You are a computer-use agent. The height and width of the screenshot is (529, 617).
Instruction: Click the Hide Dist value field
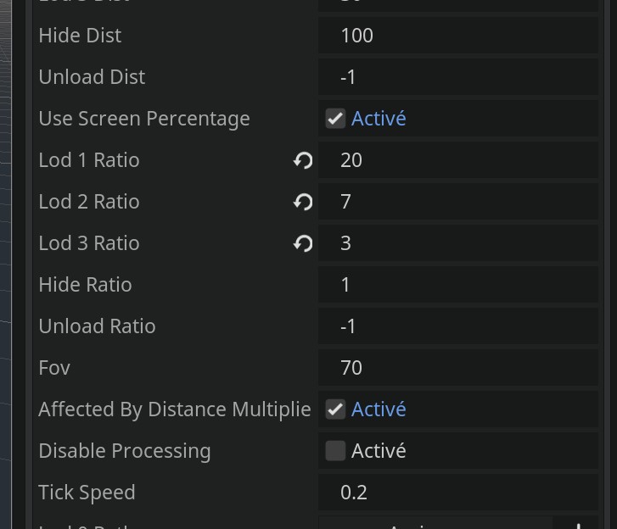[458, 36]
